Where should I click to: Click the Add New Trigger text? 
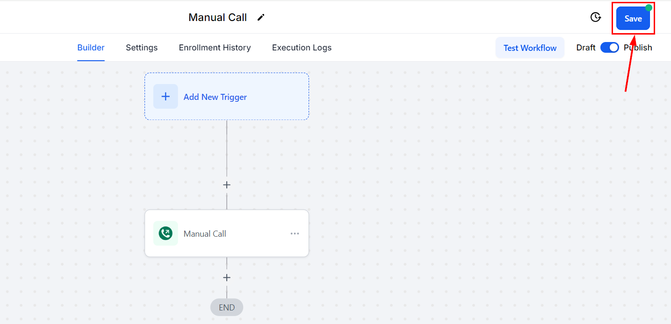[x=215, y=97]
